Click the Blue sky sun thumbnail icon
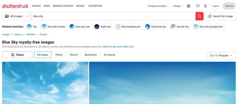 coord(72,27)
